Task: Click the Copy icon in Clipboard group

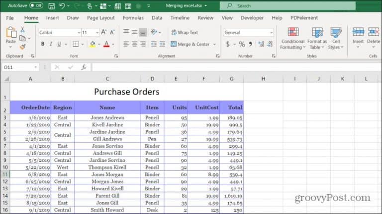Action: click(22, 38)
